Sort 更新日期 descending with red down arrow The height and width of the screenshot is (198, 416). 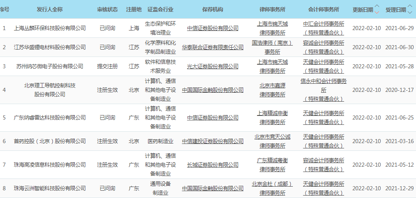[377, 12]
